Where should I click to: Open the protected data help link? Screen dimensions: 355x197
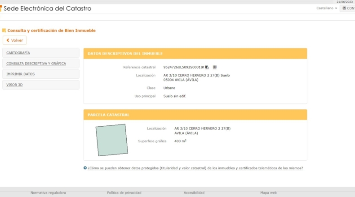coord(195,168)
